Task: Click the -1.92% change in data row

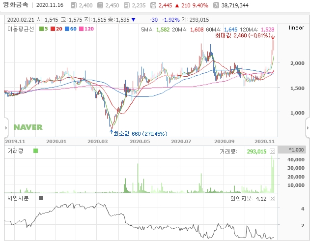Action: point(171,20)
